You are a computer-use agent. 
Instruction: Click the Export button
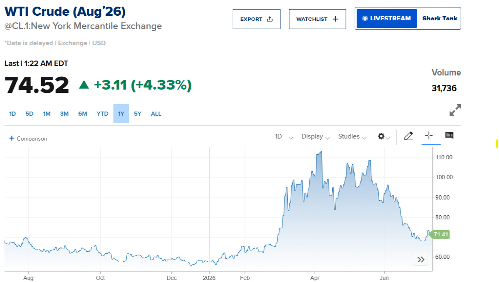(257, 19)
